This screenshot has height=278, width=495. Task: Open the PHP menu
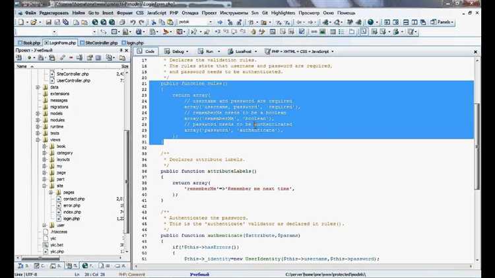174,13
